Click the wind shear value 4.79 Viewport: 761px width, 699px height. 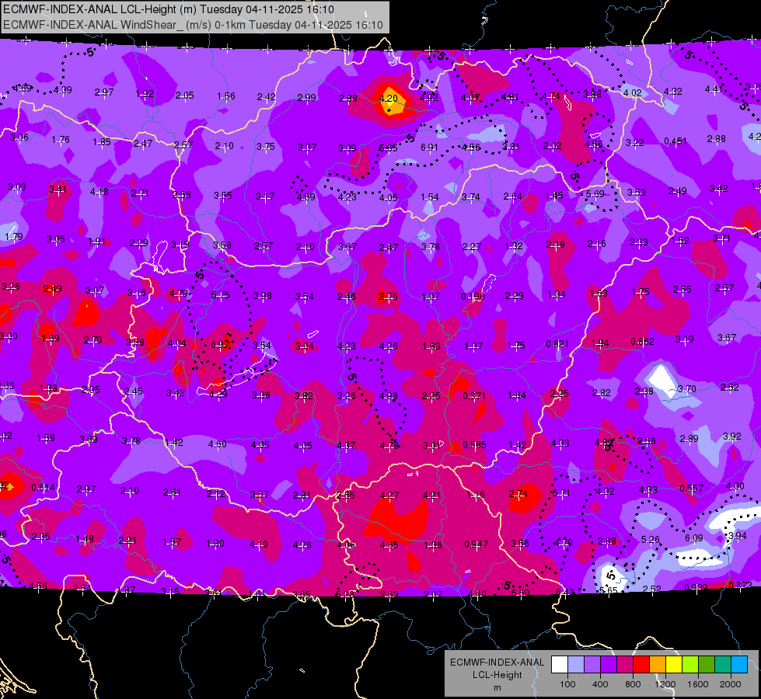(178, 294)
